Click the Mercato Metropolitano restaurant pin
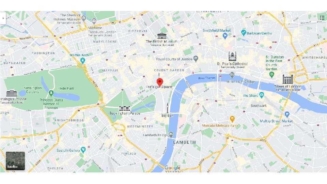This screenshot has height=184, width=327. tap(232, 119)
